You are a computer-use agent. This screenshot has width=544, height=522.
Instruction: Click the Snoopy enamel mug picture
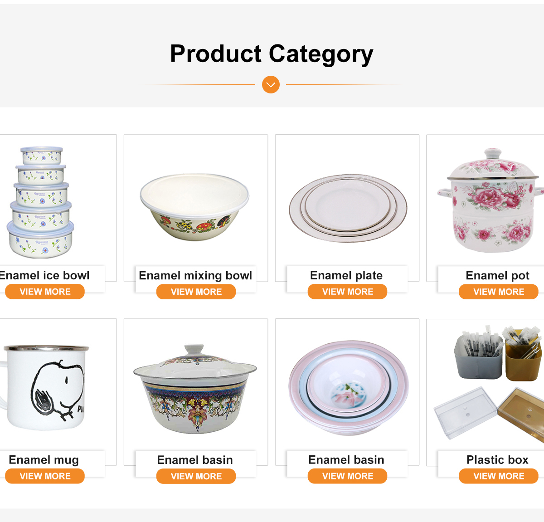[x=45, y=387]
